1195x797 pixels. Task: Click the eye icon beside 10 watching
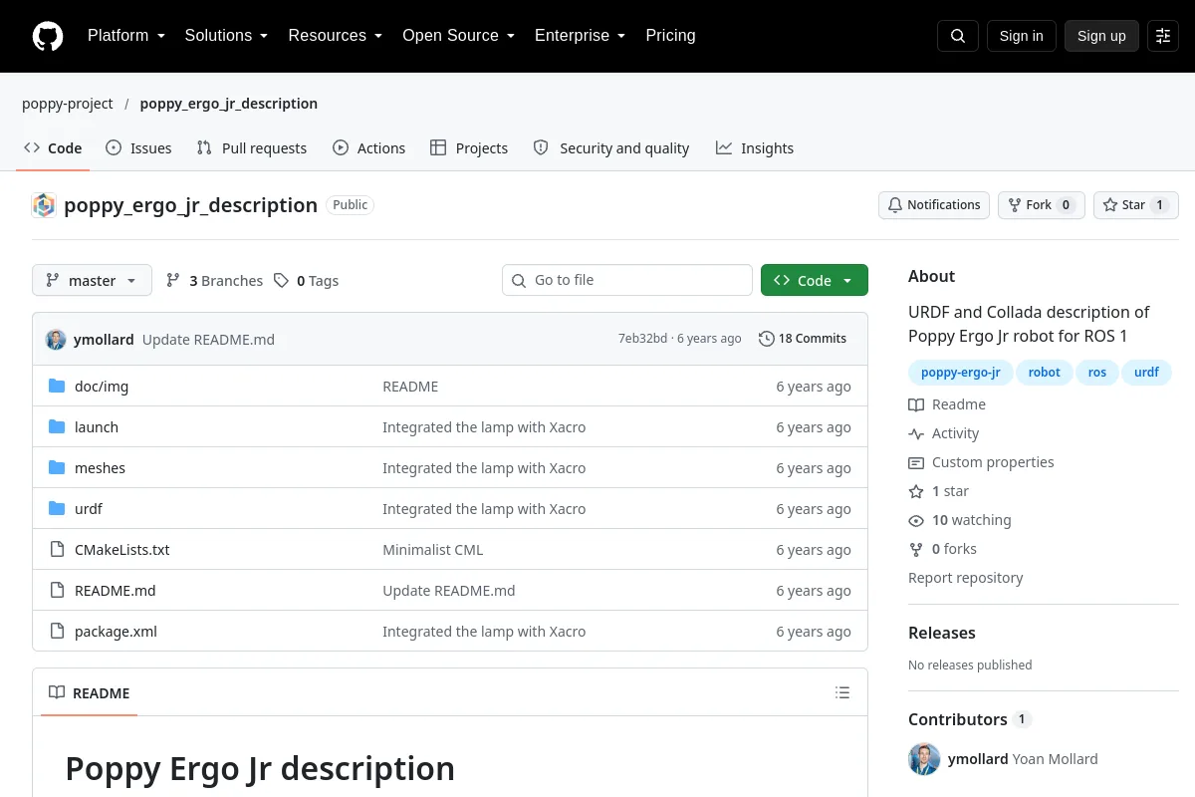pos(916,520)
